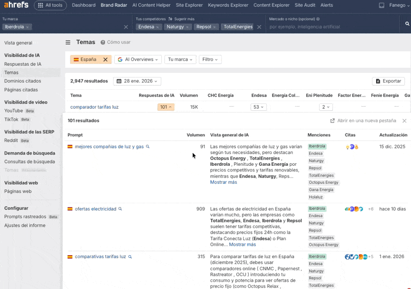Open Dashboard in the top navigation
The height and width of the screenshot is (289, 411).
pyautogui.click(x=84, y=5)
